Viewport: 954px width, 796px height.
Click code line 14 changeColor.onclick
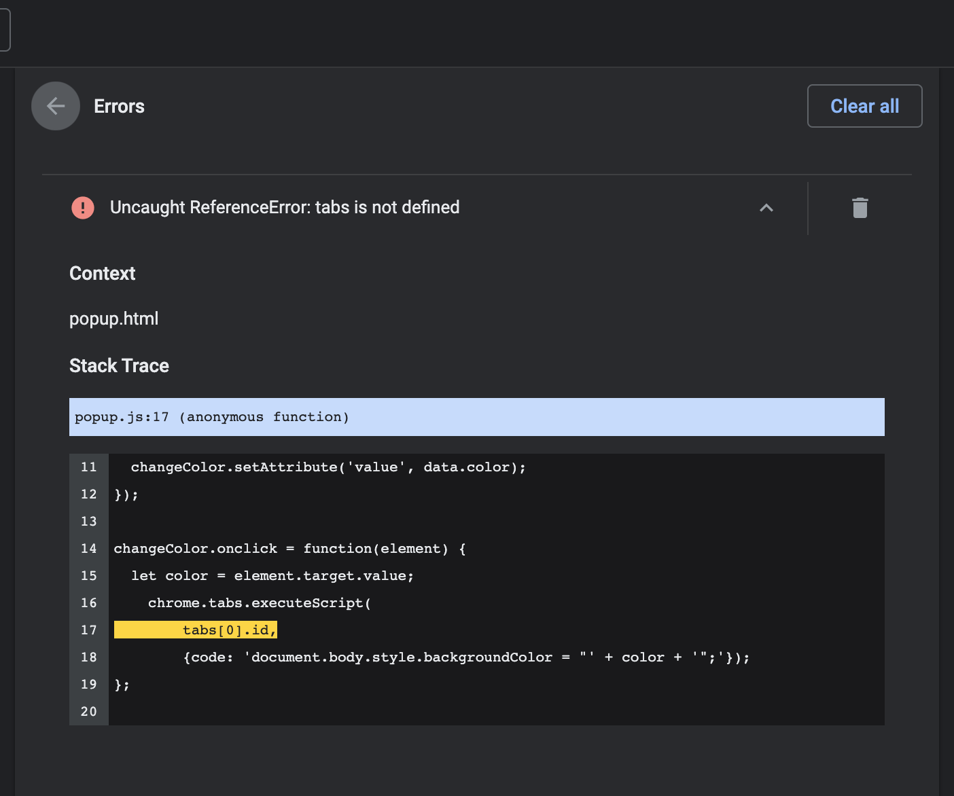click(290, 549)
